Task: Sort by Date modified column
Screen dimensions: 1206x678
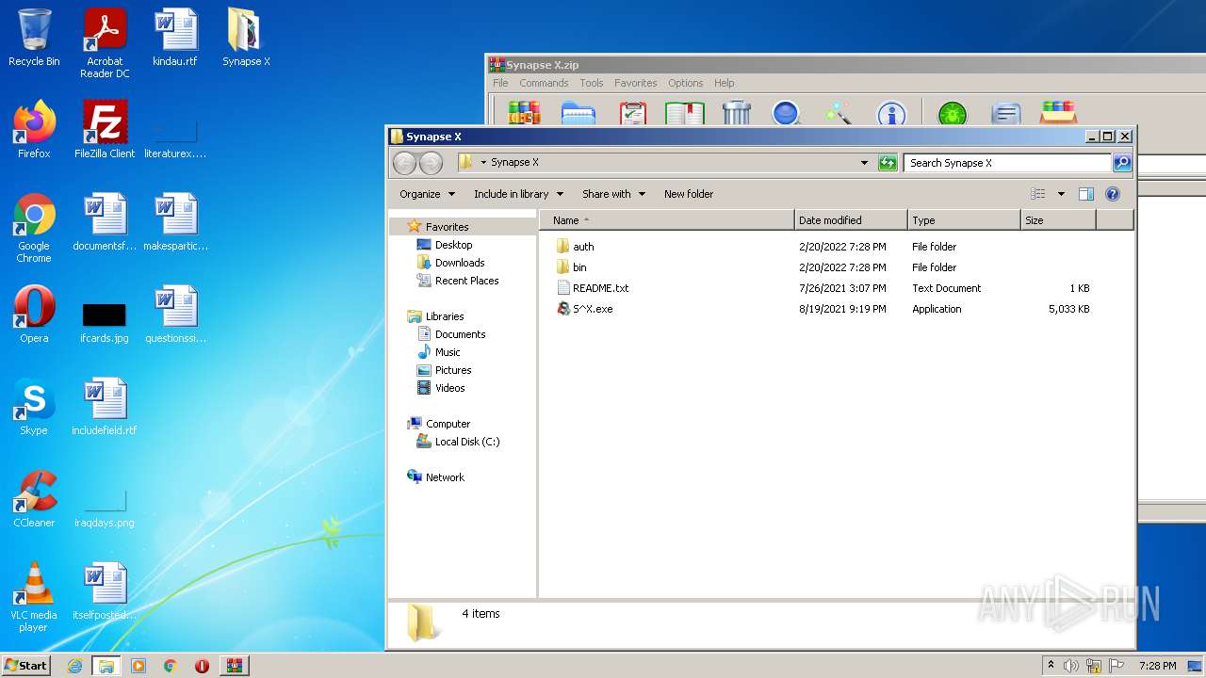Action: pyautogui.click(x=851, y=220)
